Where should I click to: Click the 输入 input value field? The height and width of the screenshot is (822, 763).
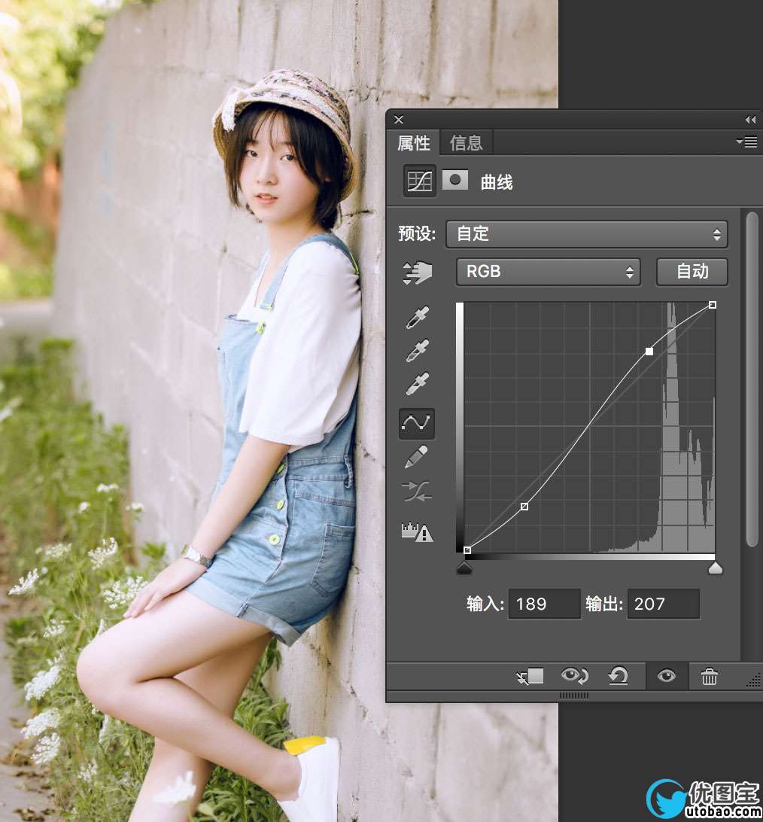545,604
